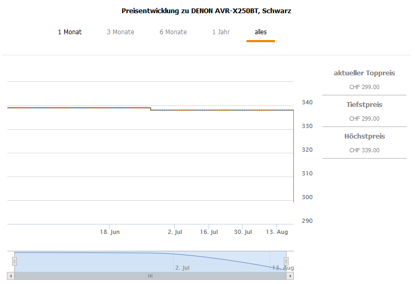Click the price step on the chart line

(151, 109)
